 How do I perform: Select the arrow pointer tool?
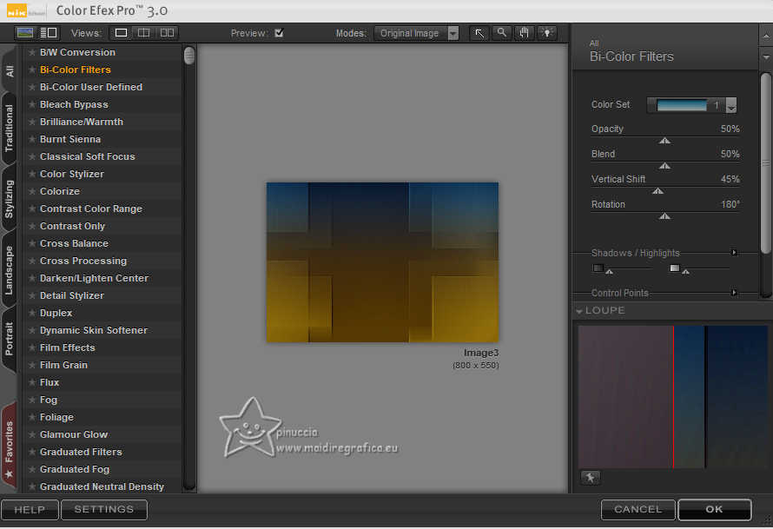pos(479,33)
